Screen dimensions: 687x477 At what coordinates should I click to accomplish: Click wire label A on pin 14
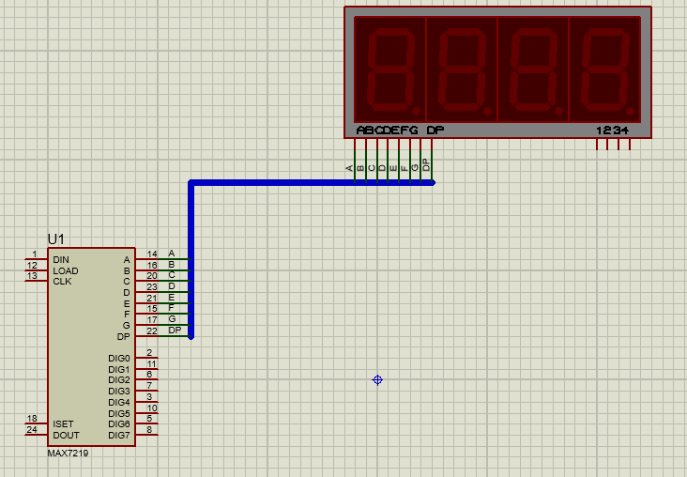172,254
